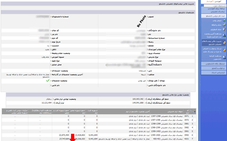Expand the برنامه ریزی آموزشی نیمسال تحصیلی menu section
The image size is (227, 141).
[213, 10]
